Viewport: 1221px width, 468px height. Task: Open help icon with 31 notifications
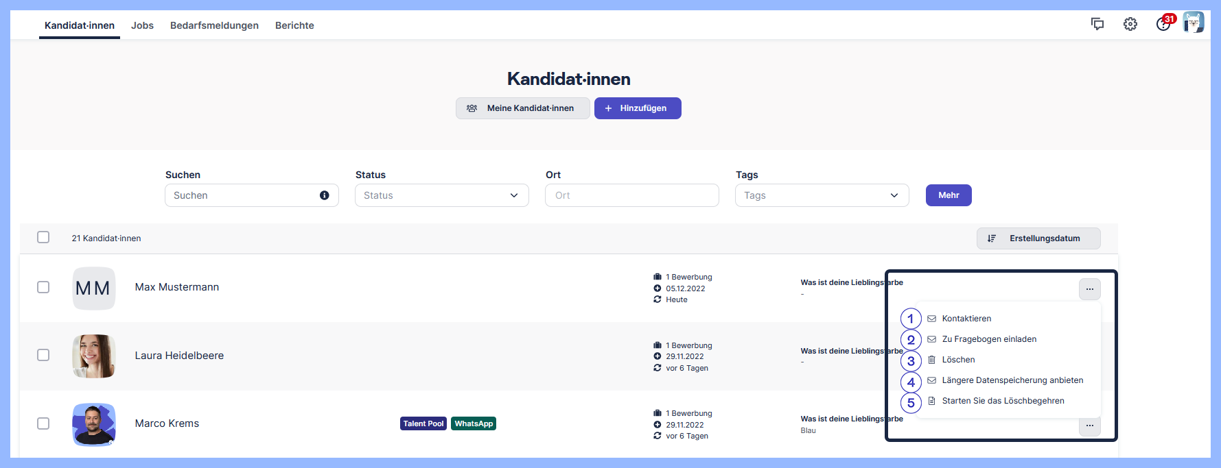[x=1163, y=24]
